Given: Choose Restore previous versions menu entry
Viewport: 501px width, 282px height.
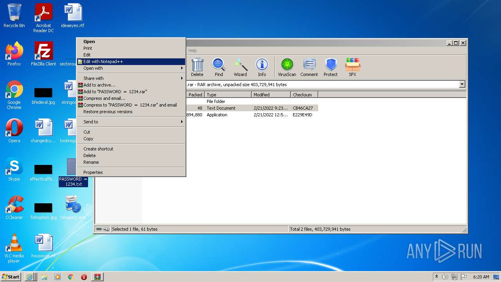Looking at the screenshot, I should [x=131, y=112].
